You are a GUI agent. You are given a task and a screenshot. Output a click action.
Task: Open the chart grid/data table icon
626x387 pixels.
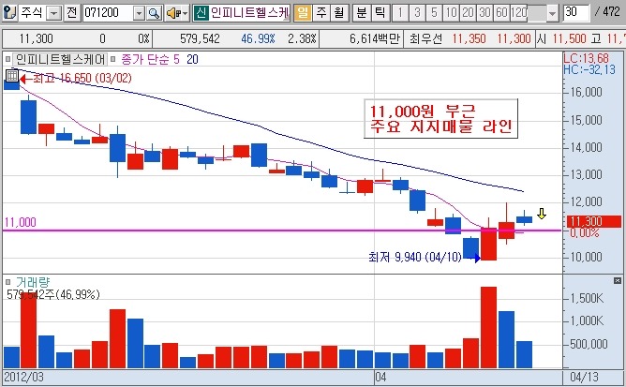(12, 75)
